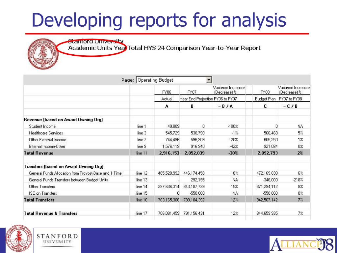Click the value 292,195
The height and width of the screenshot is (253, 337).
tap(197, 180)
